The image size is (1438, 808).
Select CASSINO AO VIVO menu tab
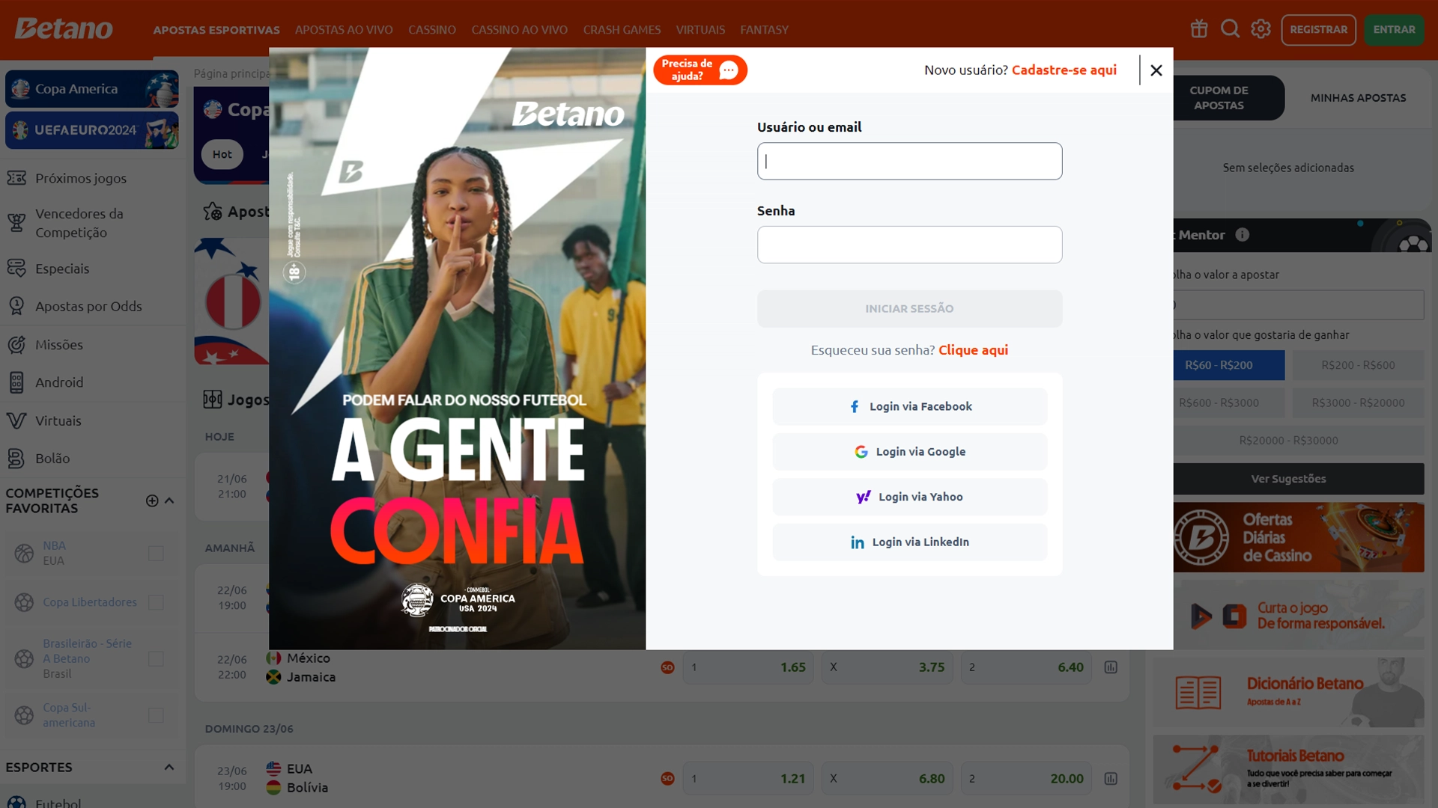(x=518, y=30)
